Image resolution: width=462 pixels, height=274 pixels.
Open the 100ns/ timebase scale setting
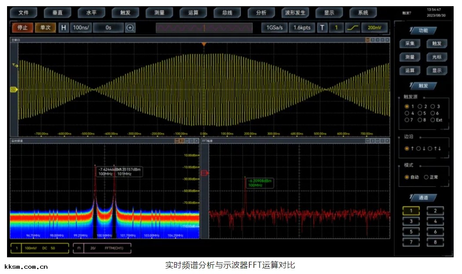click(x=81, y=28)
